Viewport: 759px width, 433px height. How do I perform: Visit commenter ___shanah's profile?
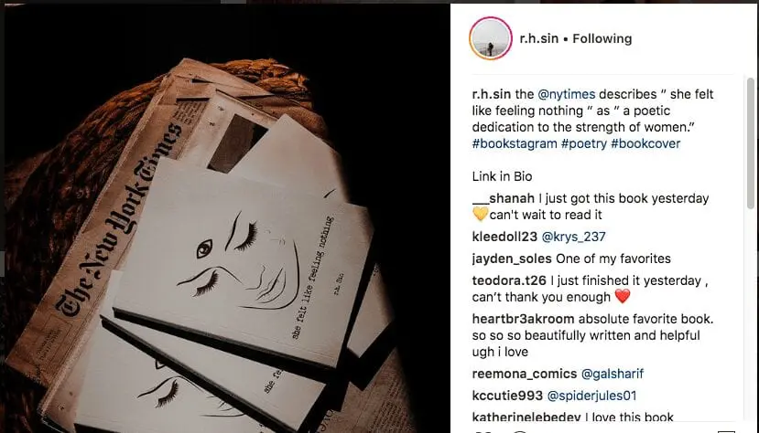coord(504,198)
